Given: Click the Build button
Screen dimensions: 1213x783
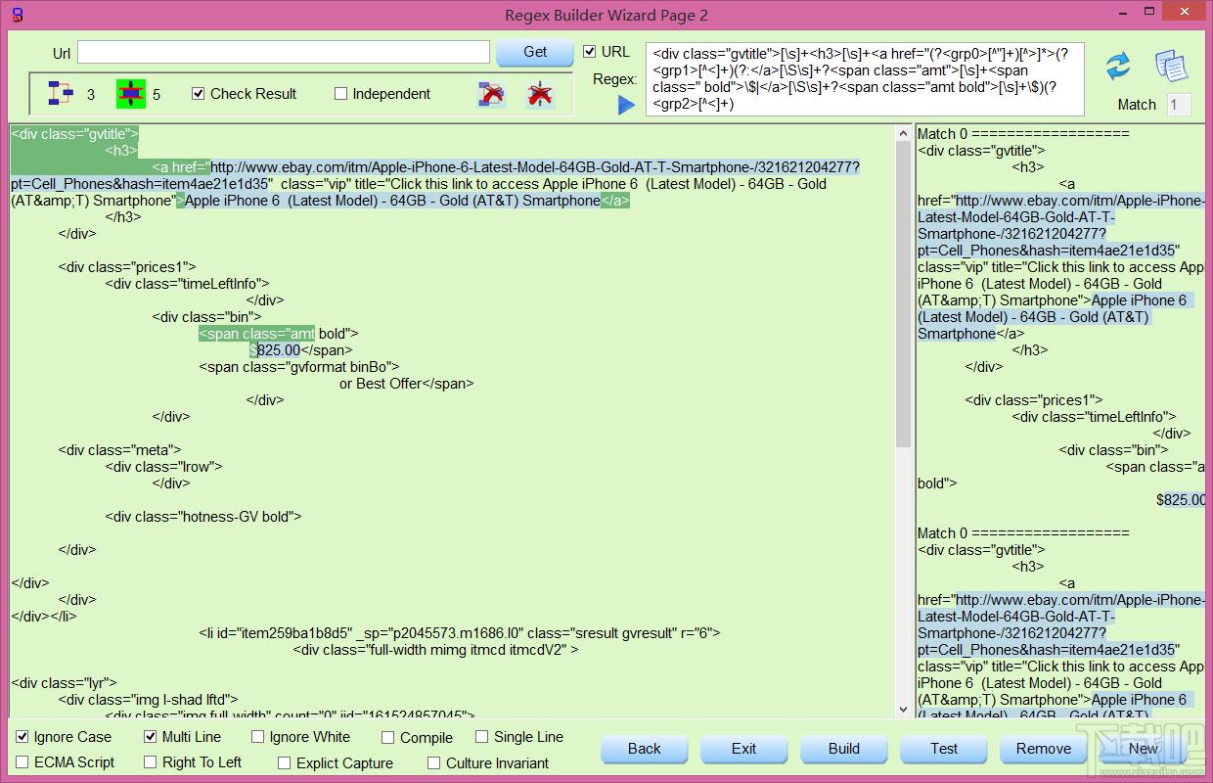Looking at the screenshot, I should click(844, 749).
